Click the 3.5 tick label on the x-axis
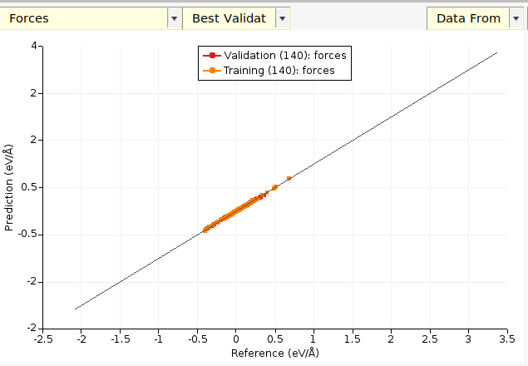Image resolution: width=528 pixels, height=366 pixels. [506, 339]
